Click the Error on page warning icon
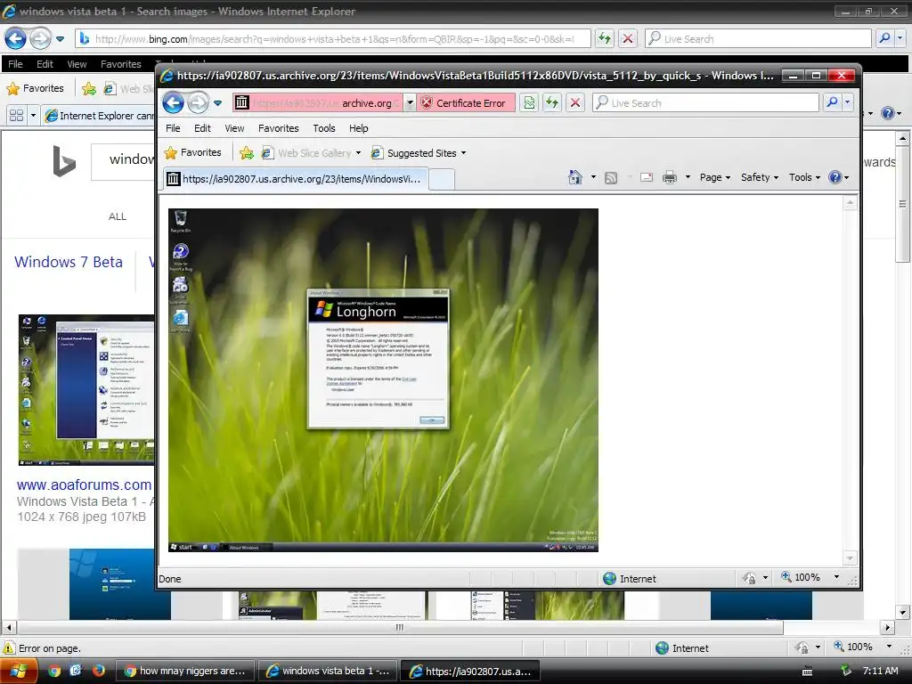This screenshot has width=912, height=684. coord(9,648)
